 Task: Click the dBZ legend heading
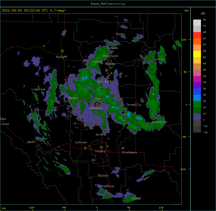(x=203, y=13)
